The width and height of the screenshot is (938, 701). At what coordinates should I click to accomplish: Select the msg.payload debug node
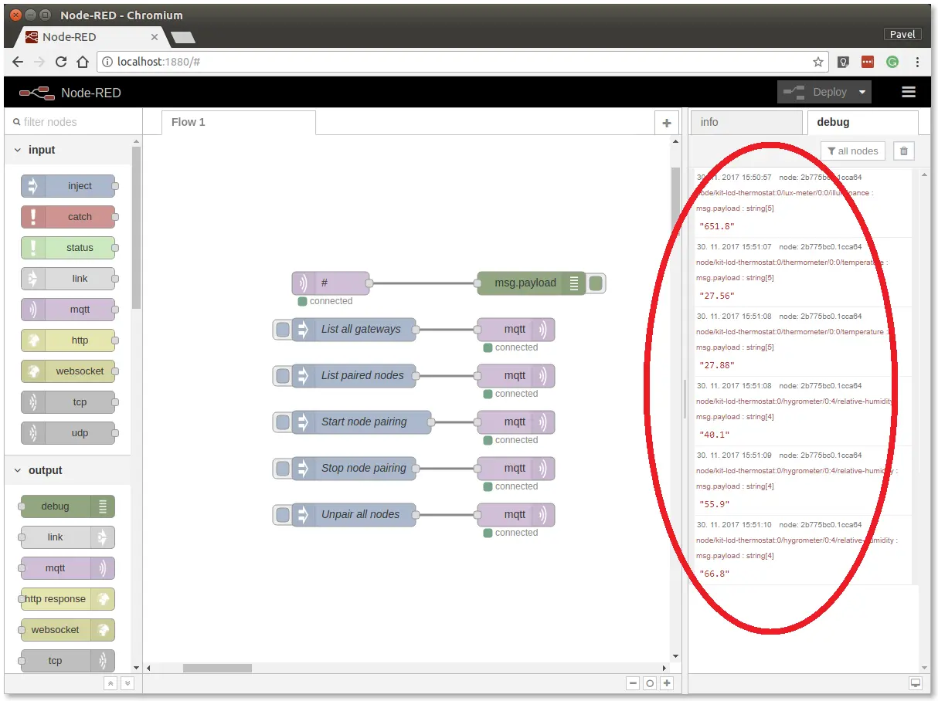[532, 283]
